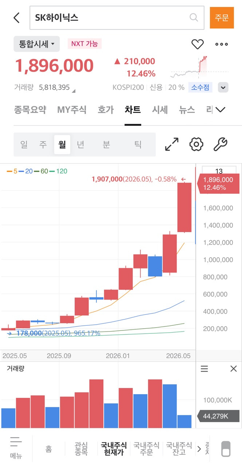Click the 178,000 low price label
The height and width of the screenshot is (470, 242).
pos(58,333)
